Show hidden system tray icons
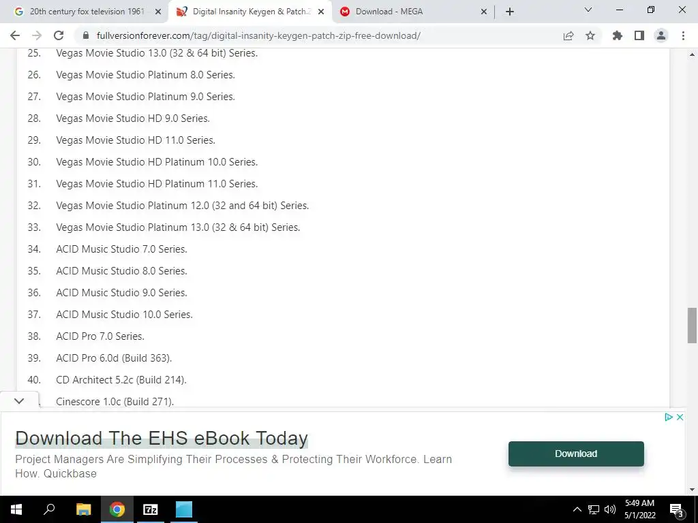The height and width of the screenshot is (523, 698). (x=577, y=509)
